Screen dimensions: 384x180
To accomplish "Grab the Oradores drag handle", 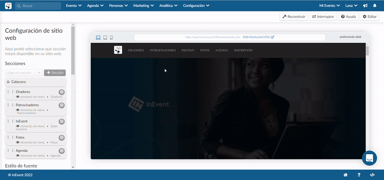I will click(x=10, y=92).
